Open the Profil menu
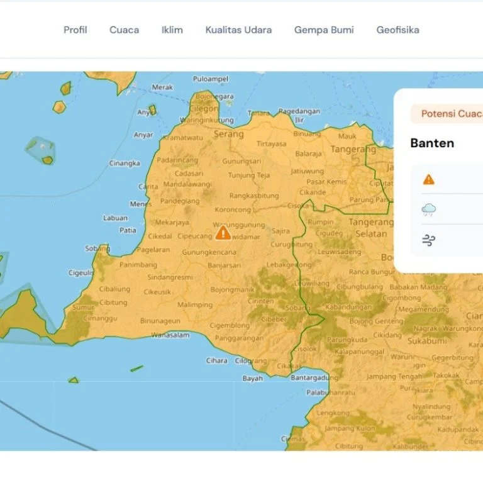Image resolution: width=483 pixels, height=483 pixels. 75,30
